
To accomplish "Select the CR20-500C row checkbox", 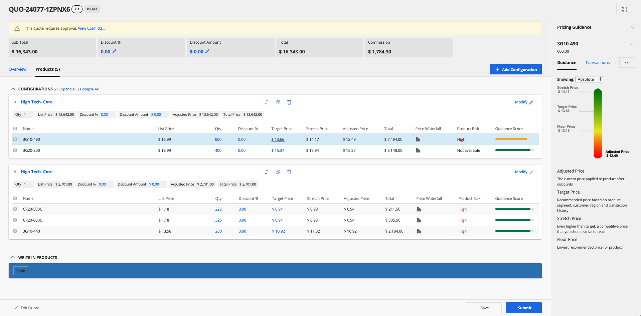I will click(15, 209).
